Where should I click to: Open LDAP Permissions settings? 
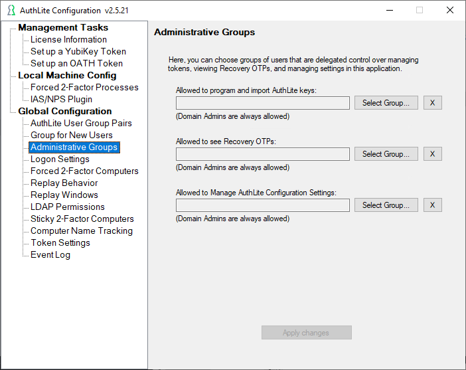[68, 207]
